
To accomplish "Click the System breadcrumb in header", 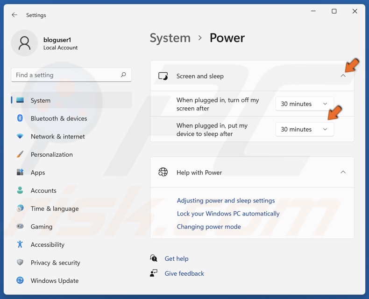I will [x=170, y=38].
